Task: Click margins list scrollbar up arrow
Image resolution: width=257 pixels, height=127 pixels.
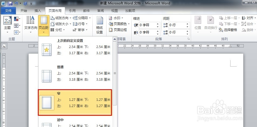Action: pos(115,39)
